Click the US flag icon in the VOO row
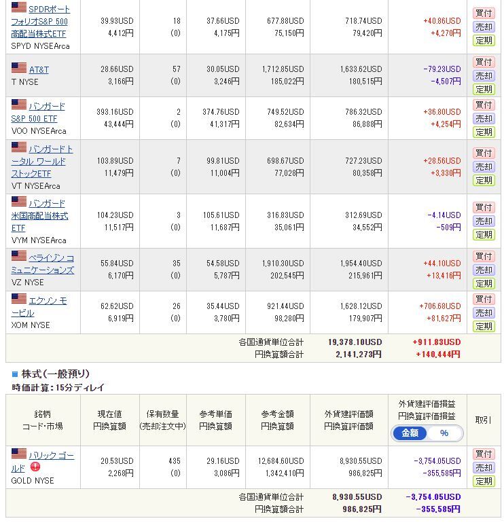Viewport: 504px width, 525px height. pos(19,105)
